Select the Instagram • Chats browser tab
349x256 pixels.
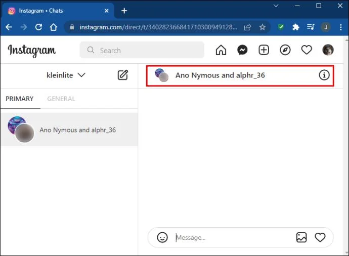(58, 11)
